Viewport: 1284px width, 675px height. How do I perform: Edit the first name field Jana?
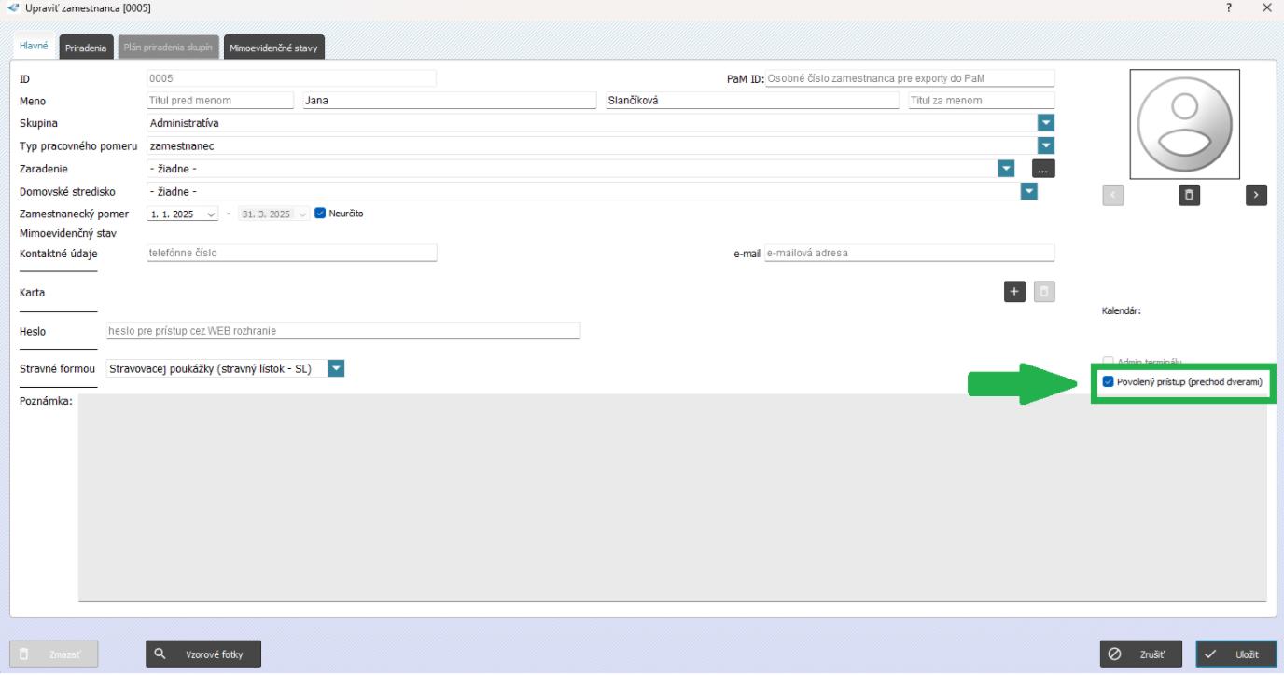(449, 101)
